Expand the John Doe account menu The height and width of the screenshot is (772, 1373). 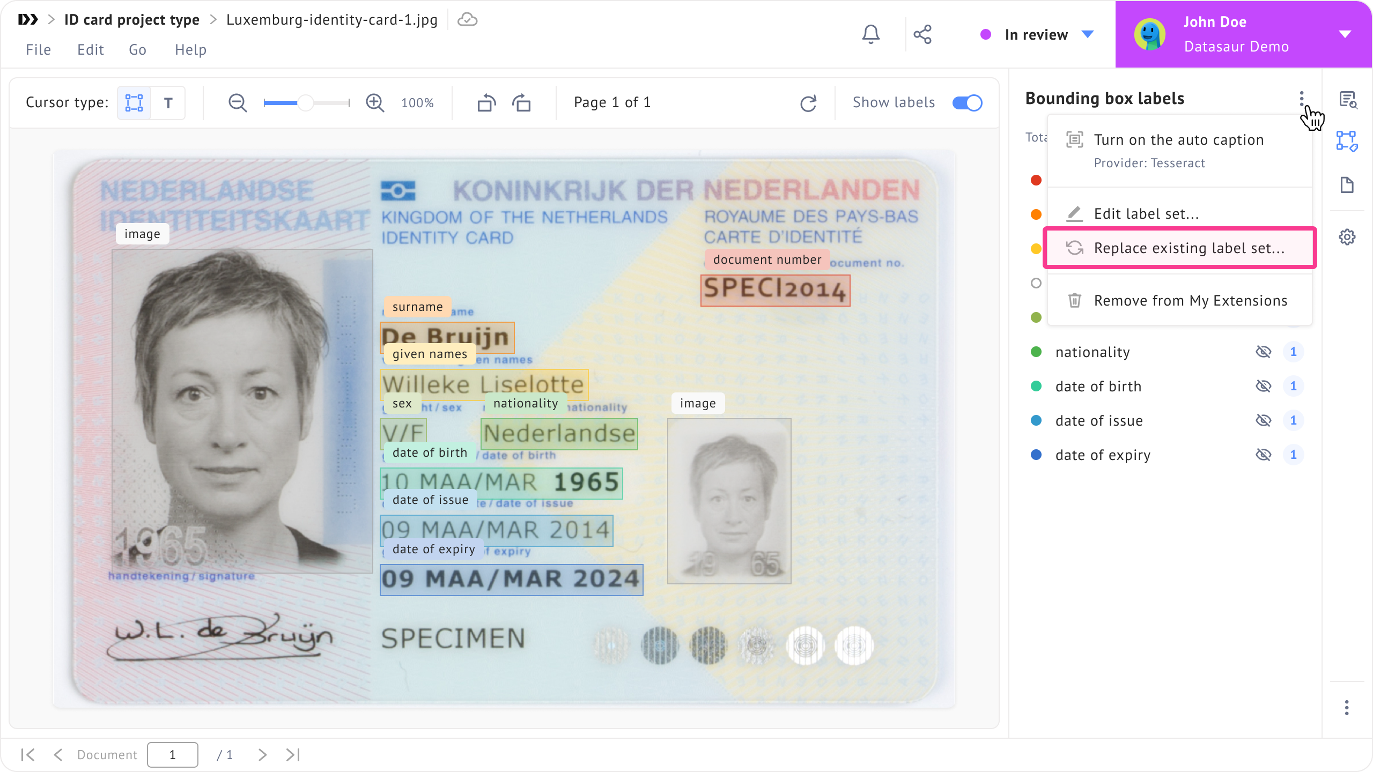[x=1345, y=34]
